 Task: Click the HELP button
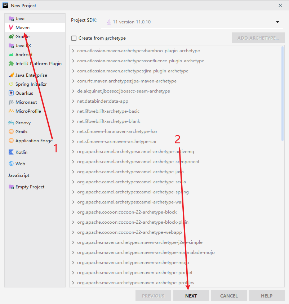(x=267, y=296)
